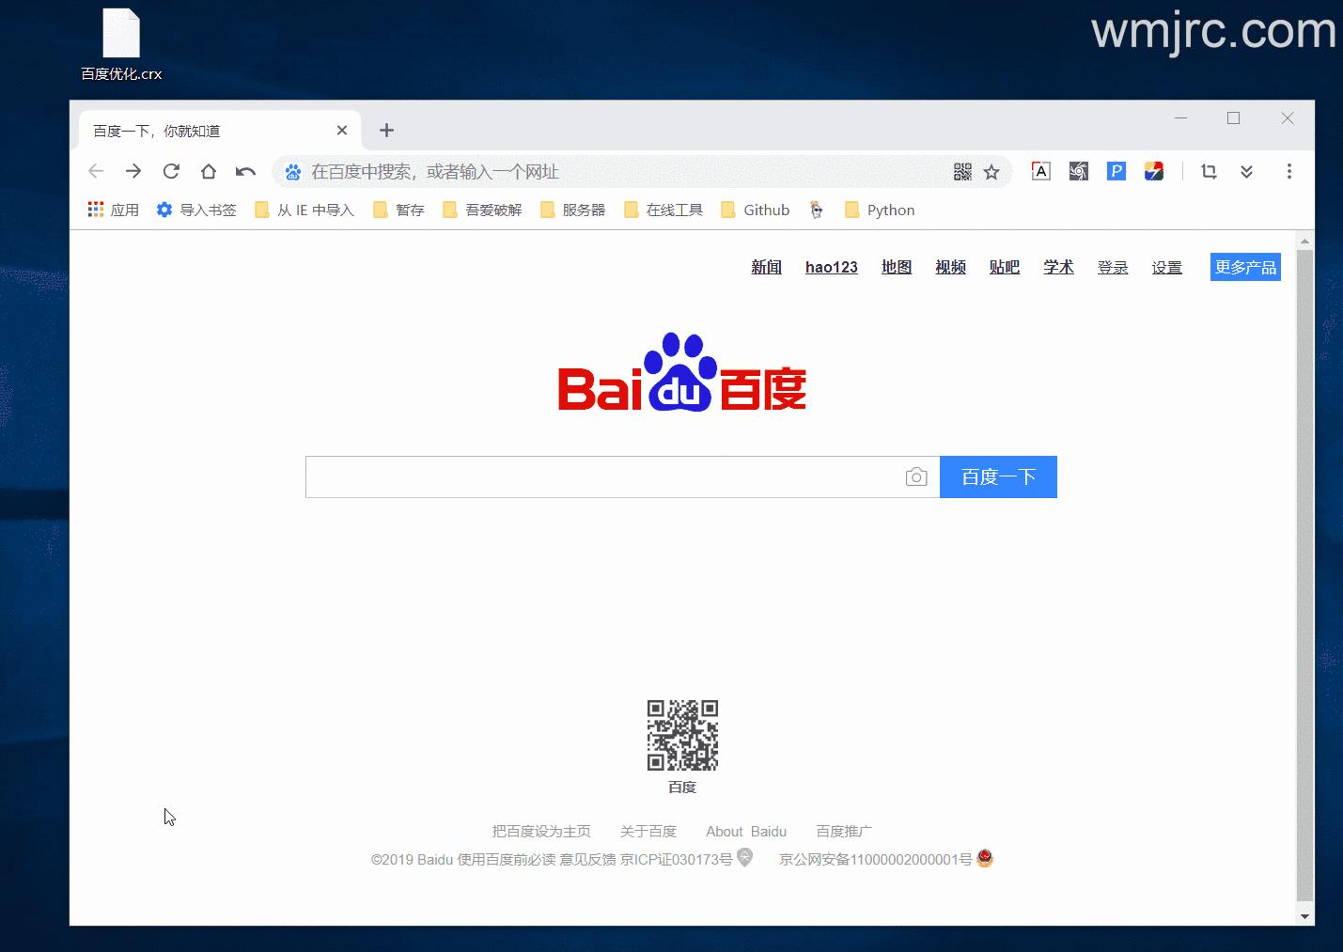The image size is (1343, 952).
Task: Open the 地图 link
Action: (897, 267)
